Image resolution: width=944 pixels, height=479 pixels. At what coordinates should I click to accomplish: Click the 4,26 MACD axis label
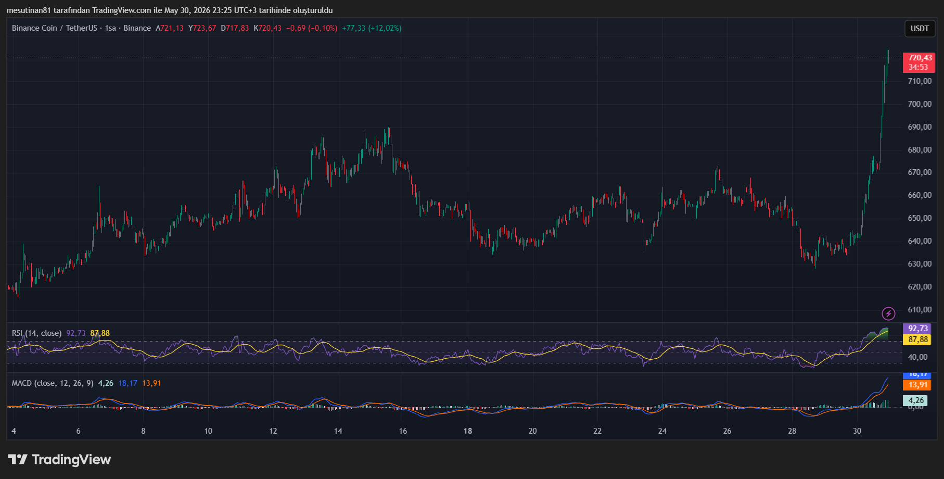click(916, 400)
